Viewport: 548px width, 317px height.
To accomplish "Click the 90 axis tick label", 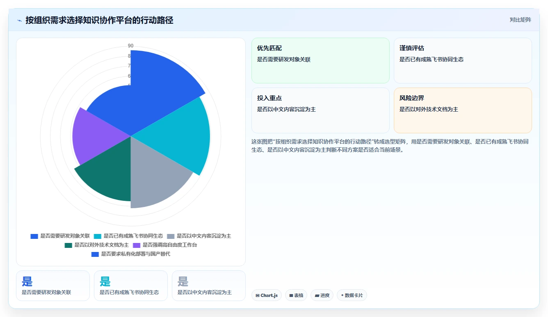I will click(x=130, y=46).
